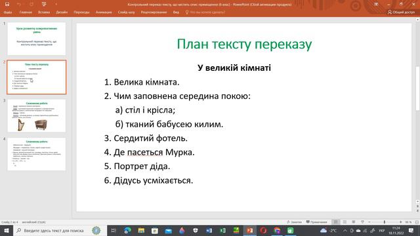The height and width of the screenshot is (236, 420).
Task: Open Chrome from taskbar
Action: [x=277, y=230]
